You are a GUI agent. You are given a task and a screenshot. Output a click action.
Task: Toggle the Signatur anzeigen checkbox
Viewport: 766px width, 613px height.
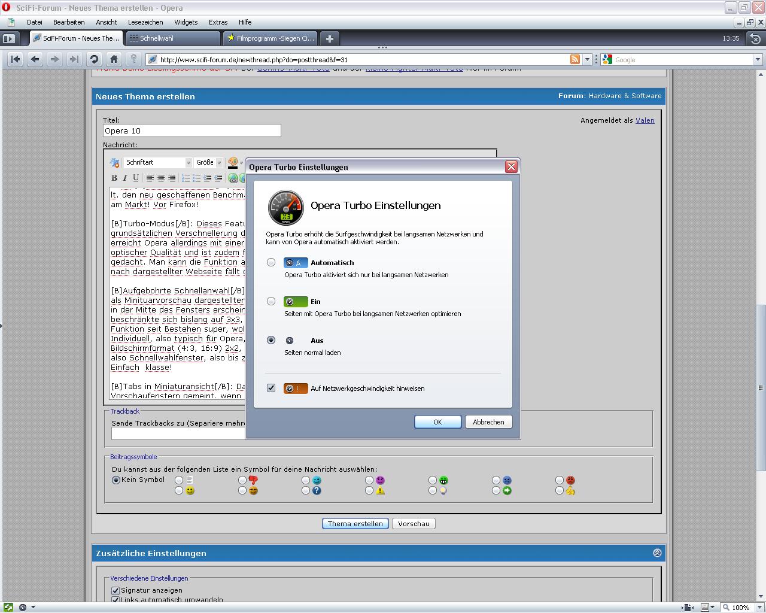click(115, 590)
